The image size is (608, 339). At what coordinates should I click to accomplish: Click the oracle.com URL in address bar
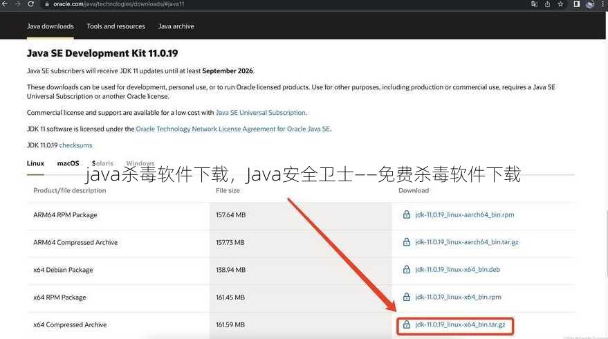point(119,4)
